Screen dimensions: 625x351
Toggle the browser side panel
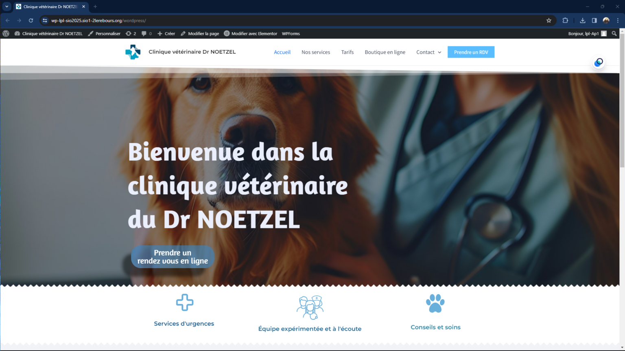594,20
